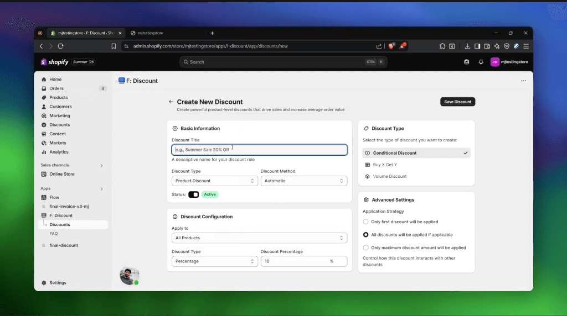Screen dimensions: 567x316
Task: Choose Buy X Get Y discount type
Action: click(385, 165)
